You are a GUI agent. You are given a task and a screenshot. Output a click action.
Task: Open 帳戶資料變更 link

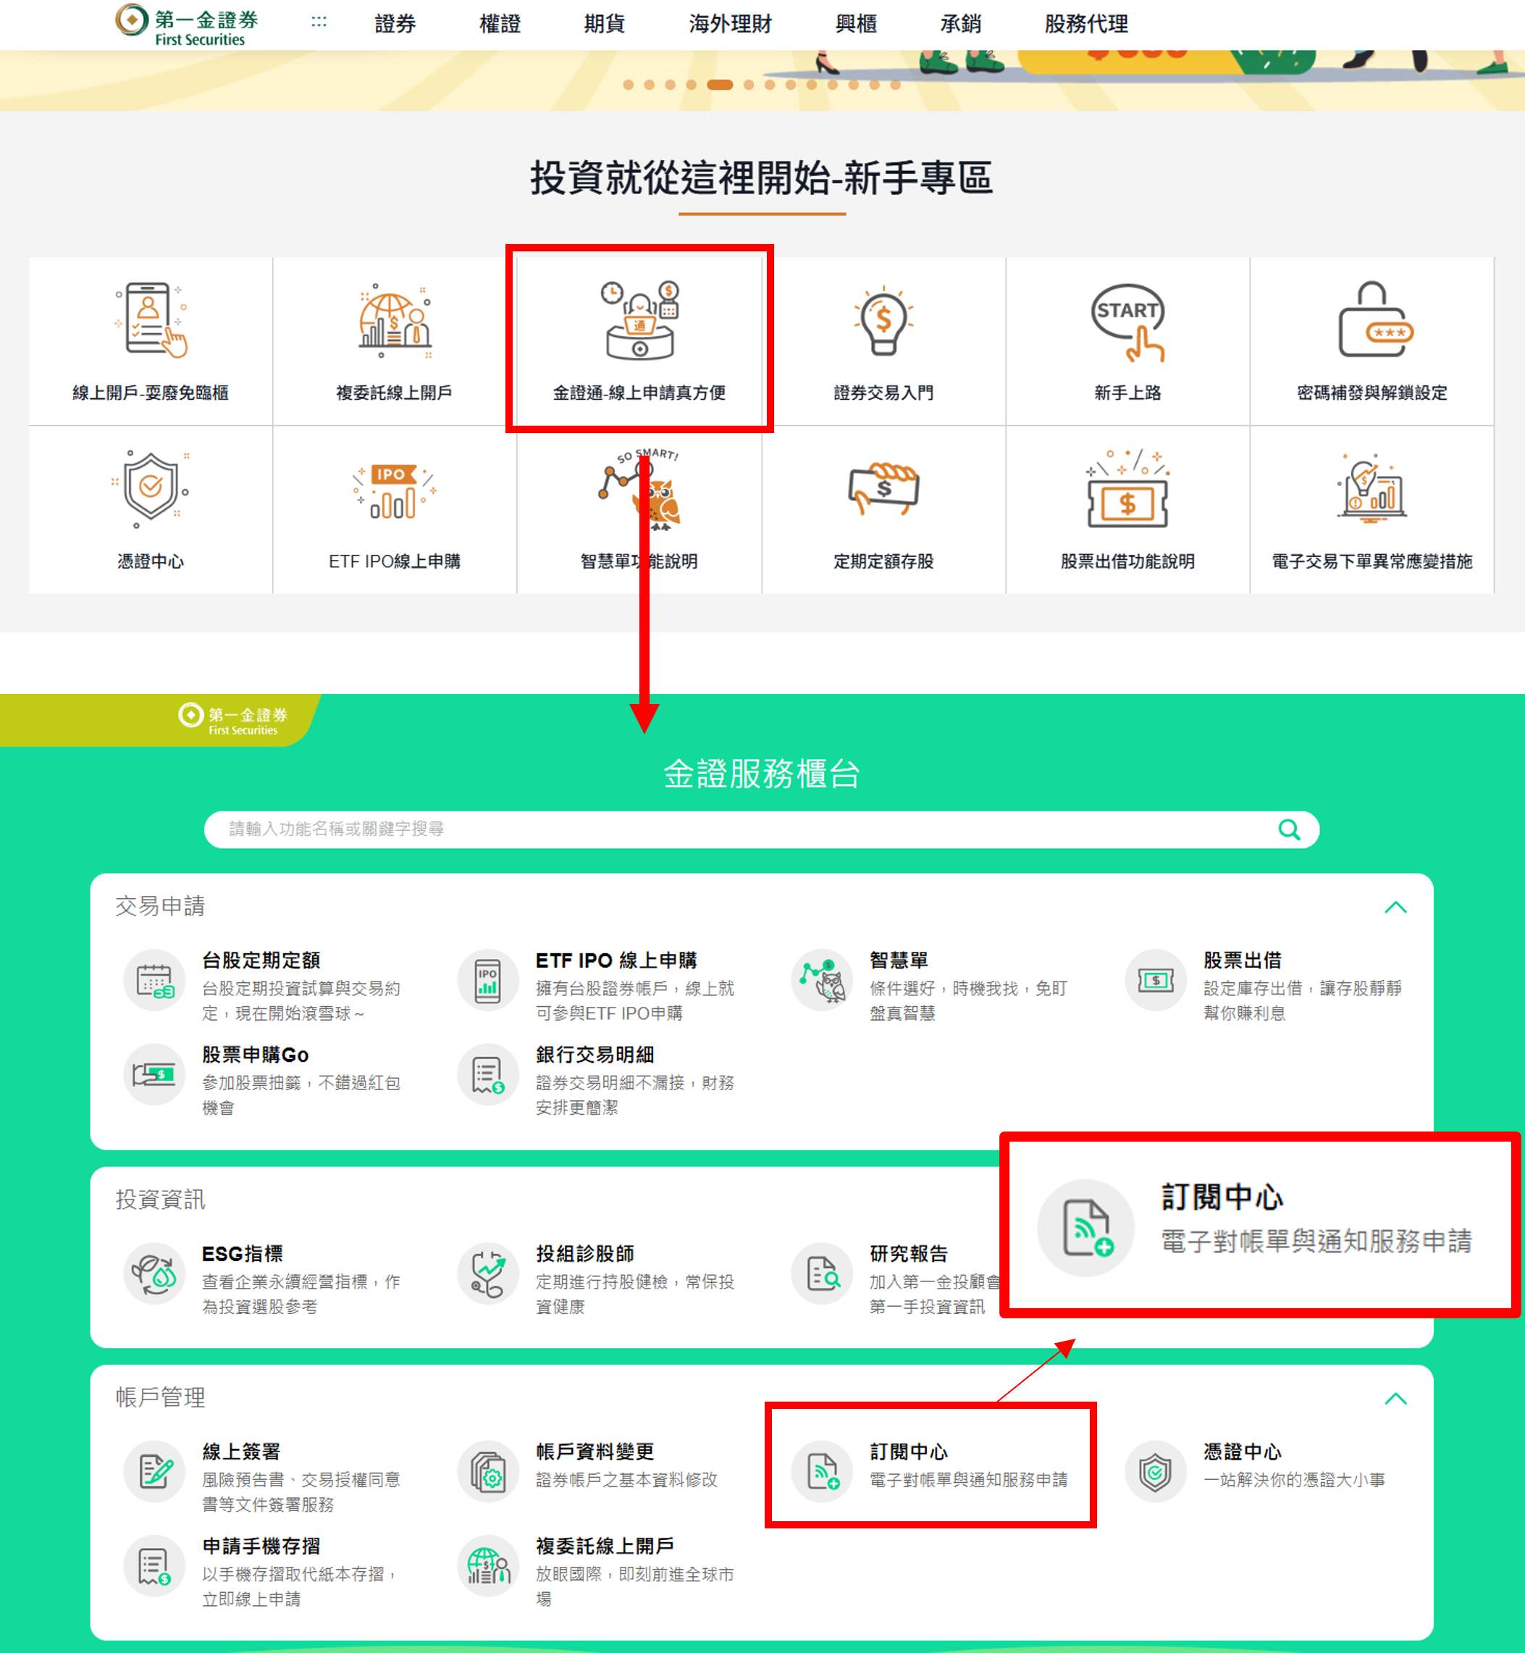[x=595, y=1452]
